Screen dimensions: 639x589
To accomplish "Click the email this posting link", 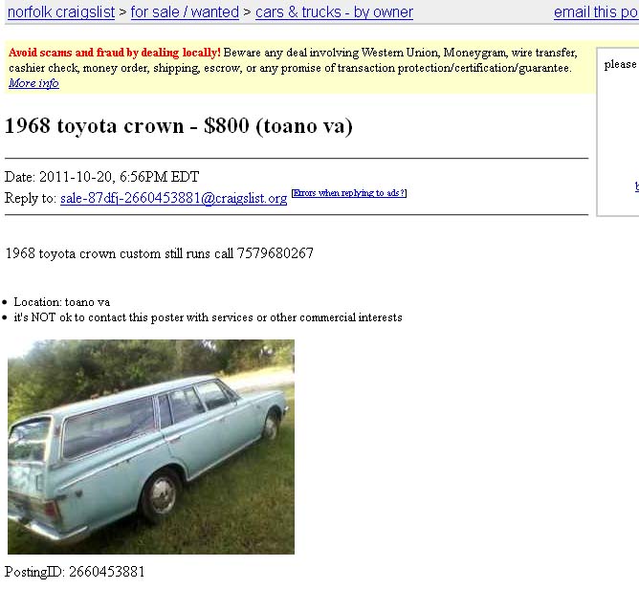I will click(596, 12).
